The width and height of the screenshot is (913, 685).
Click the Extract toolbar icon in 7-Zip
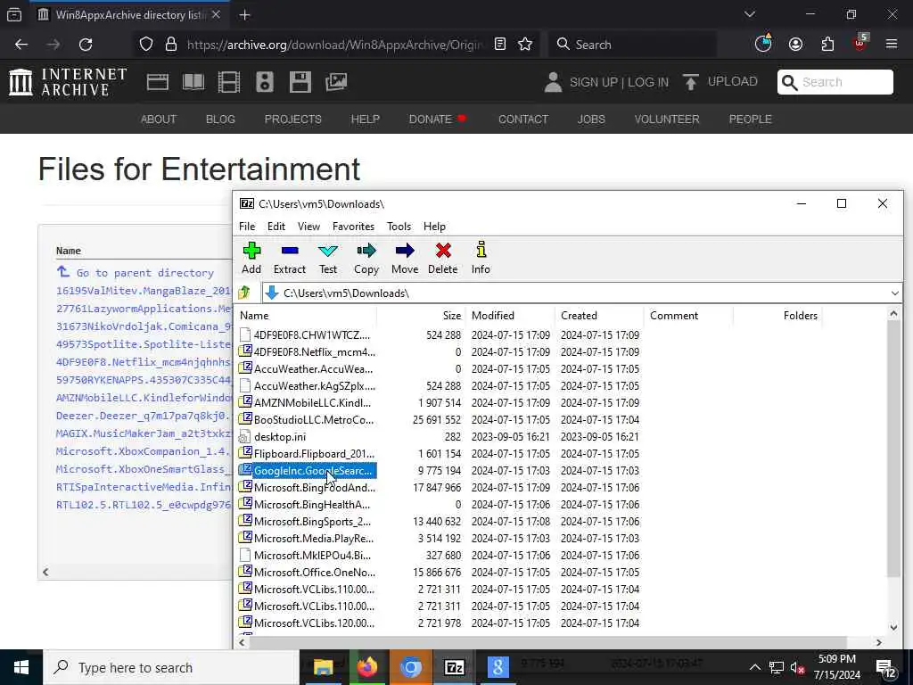290,258
